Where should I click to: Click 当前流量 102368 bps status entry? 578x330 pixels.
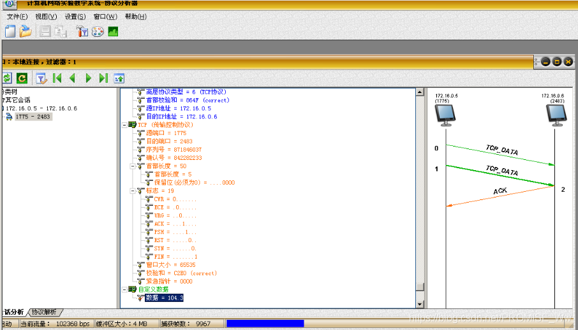coord(55,324)
